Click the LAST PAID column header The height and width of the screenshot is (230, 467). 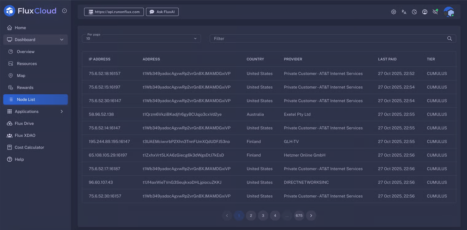point(387,59)
